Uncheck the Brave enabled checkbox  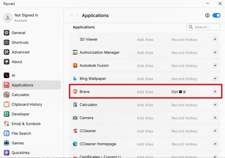(215, 92)
